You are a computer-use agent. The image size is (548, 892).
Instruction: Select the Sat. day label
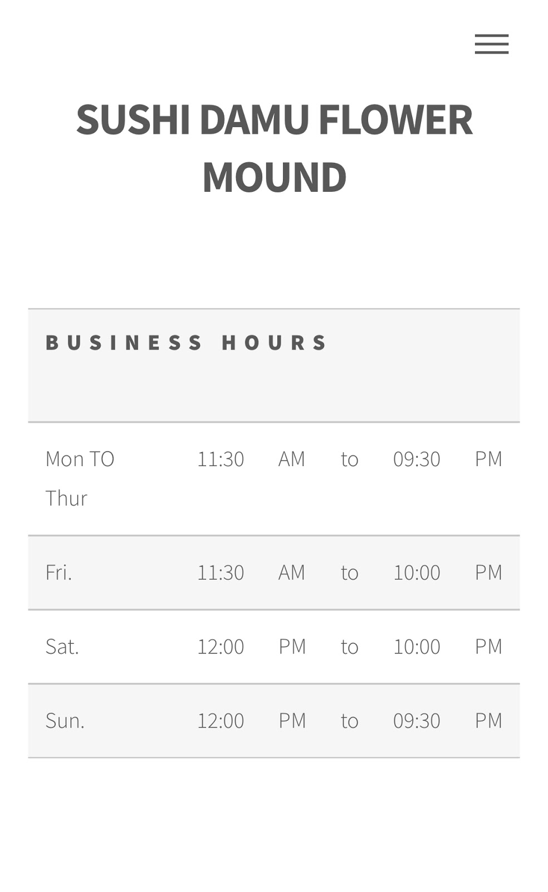tap(62, 647)
